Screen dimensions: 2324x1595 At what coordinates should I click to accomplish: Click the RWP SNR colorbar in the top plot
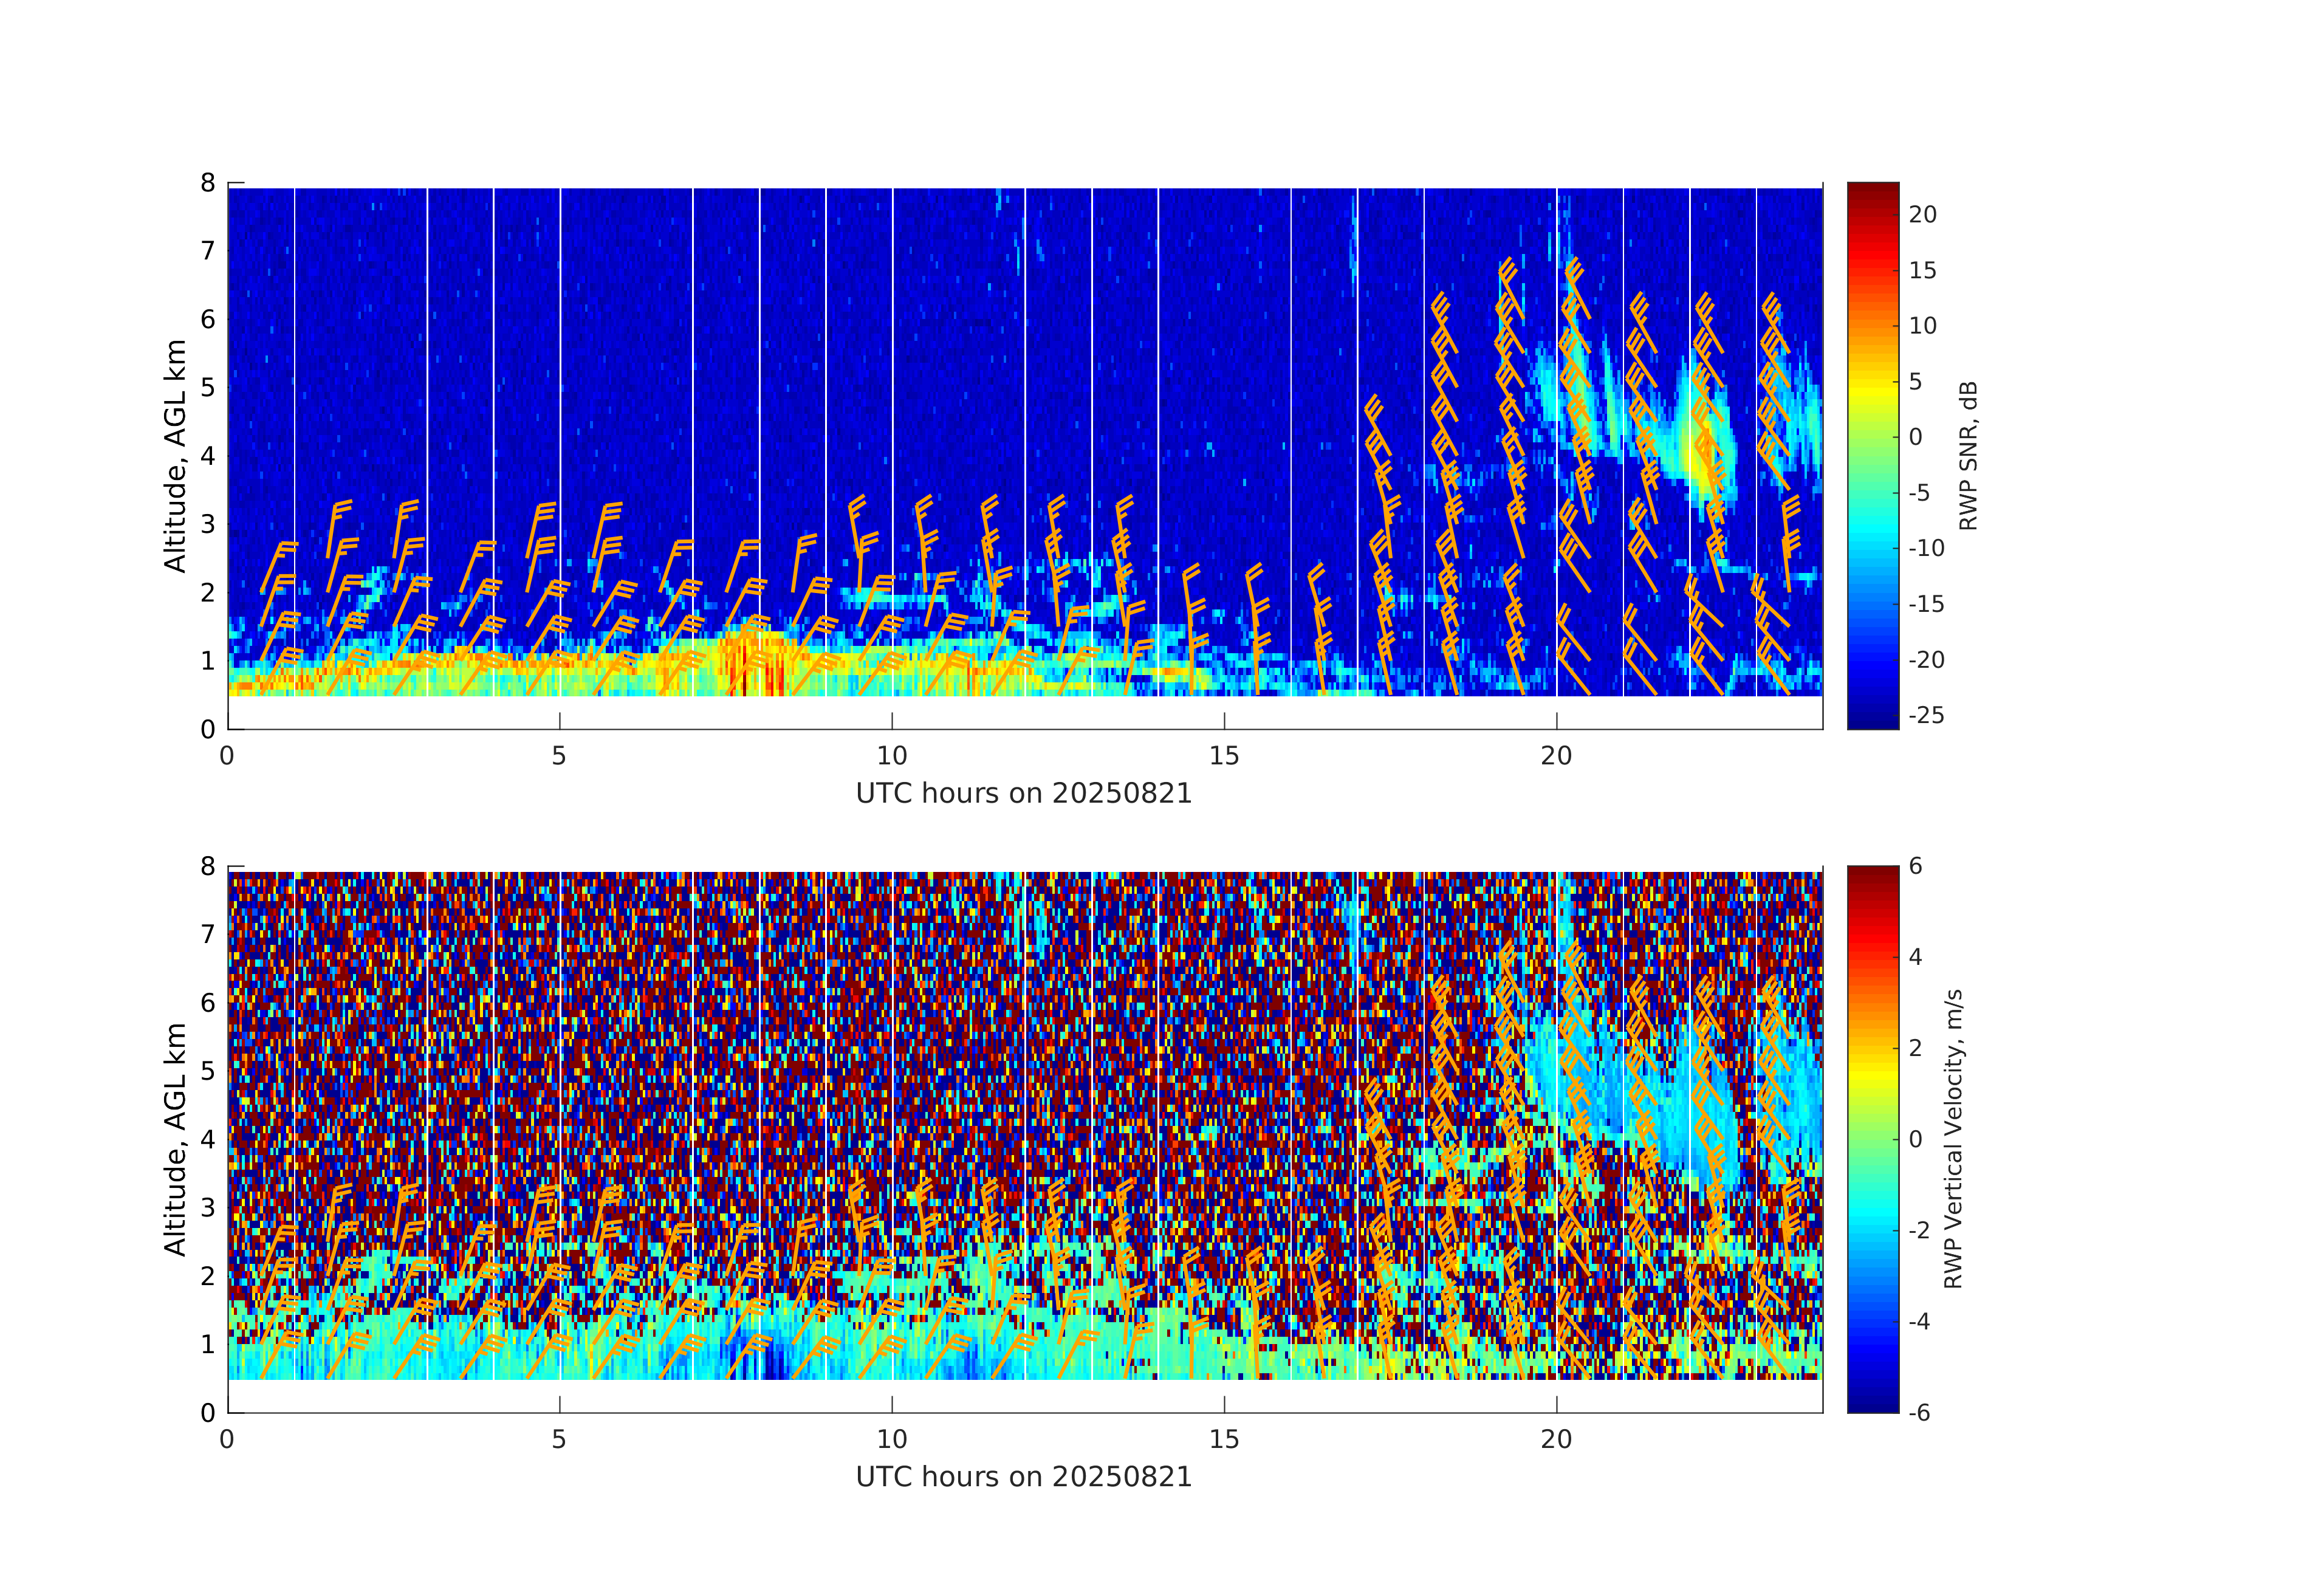[1872, 455]
